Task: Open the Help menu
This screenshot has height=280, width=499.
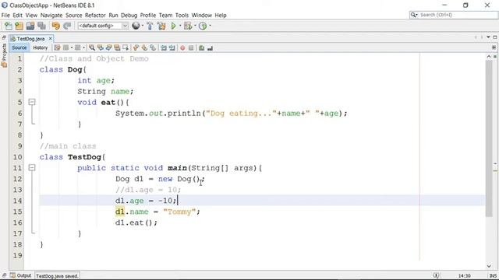Action: tap(221, 16)
